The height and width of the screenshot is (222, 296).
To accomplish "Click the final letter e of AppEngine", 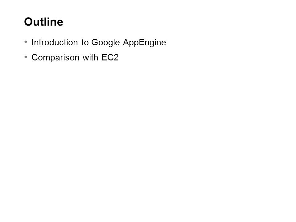I will 164,43.
